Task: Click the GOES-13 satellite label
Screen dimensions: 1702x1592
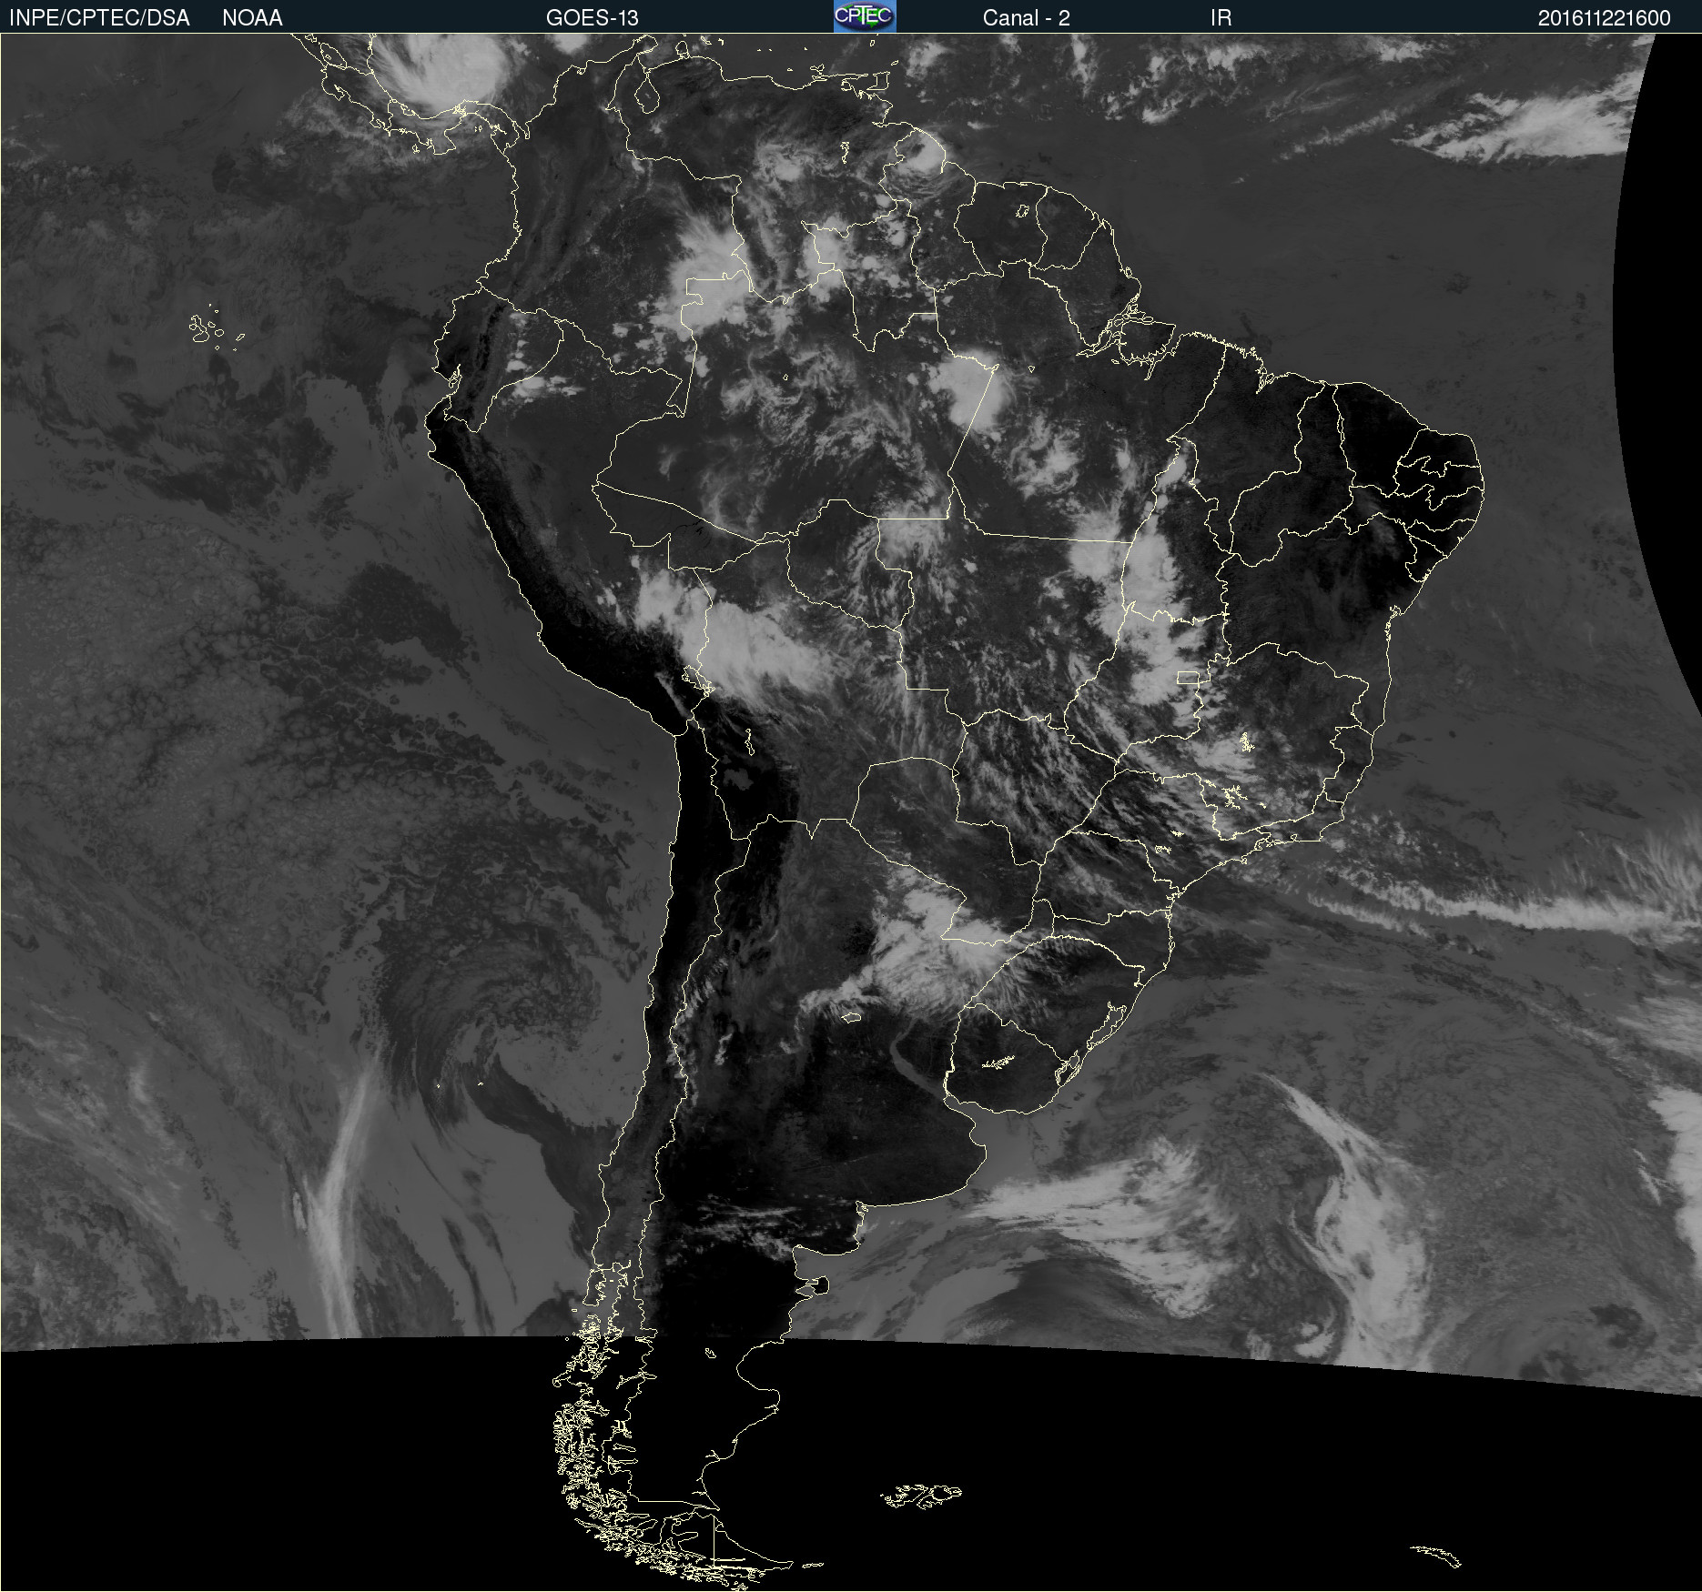Action: click(x=592, y=18)
